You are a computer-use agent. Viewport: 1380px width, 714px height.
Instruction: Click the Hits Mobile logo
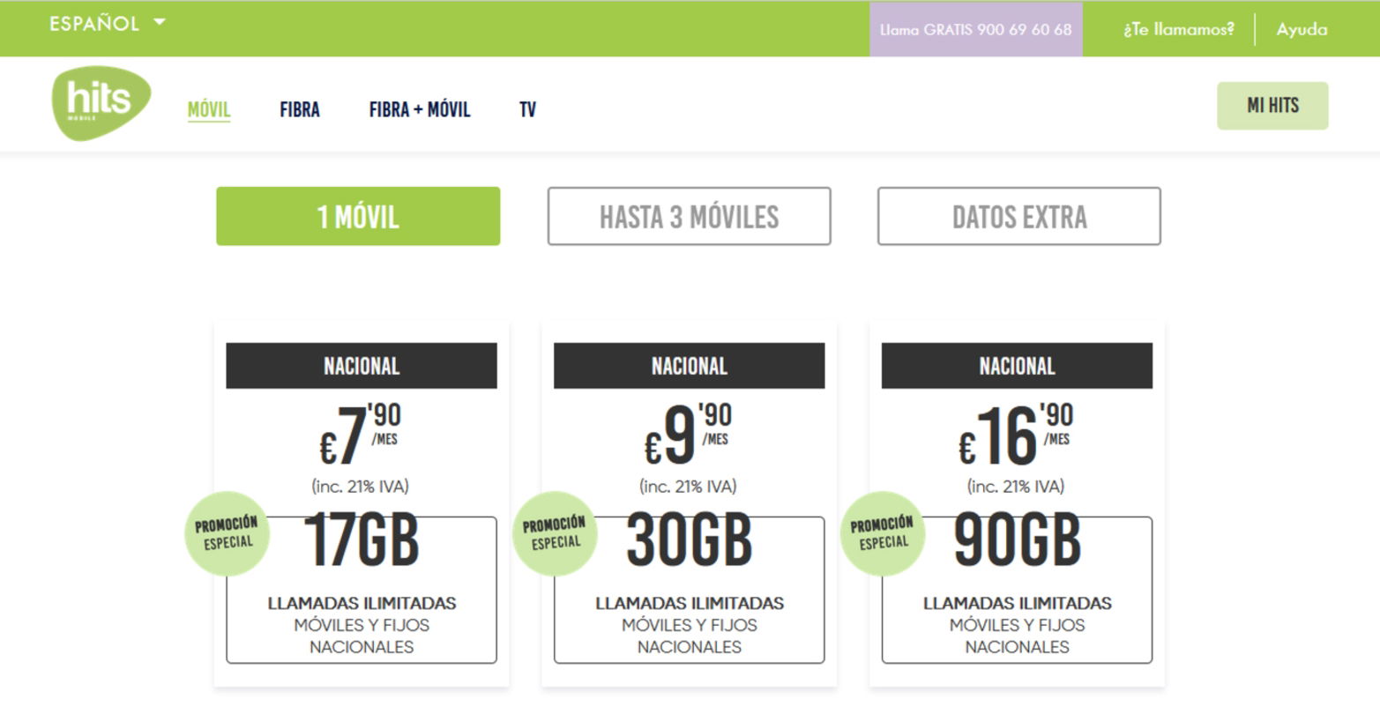point(101,102)
